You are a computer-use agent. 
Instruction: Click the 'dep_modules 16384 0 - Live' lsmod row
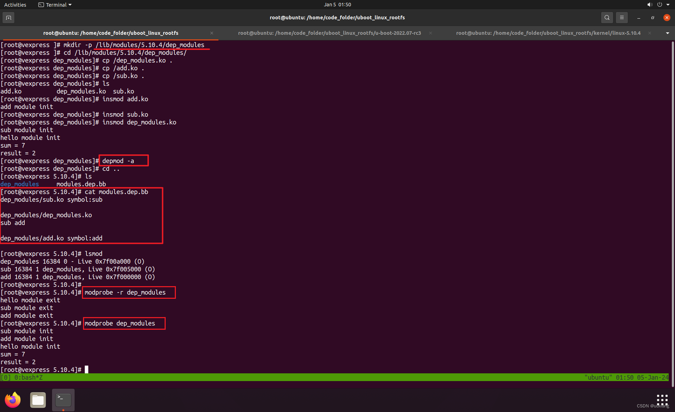[x=72, y=262]
